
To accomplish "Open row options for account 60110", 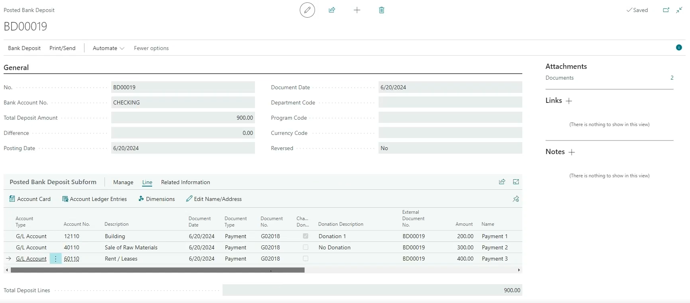I will [56, 259].
